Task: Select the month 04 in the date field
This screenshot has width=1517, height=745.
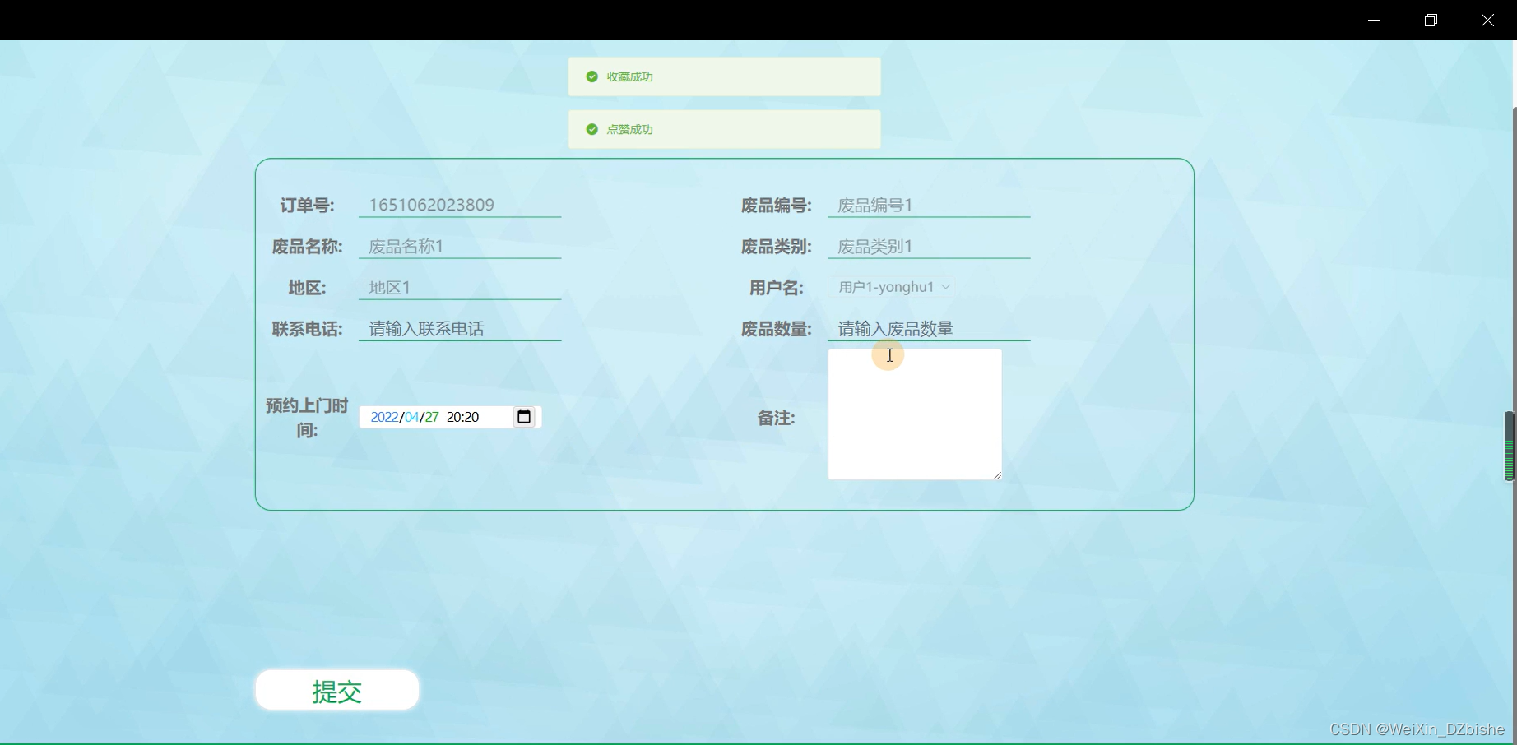Action: click(411, 417)
